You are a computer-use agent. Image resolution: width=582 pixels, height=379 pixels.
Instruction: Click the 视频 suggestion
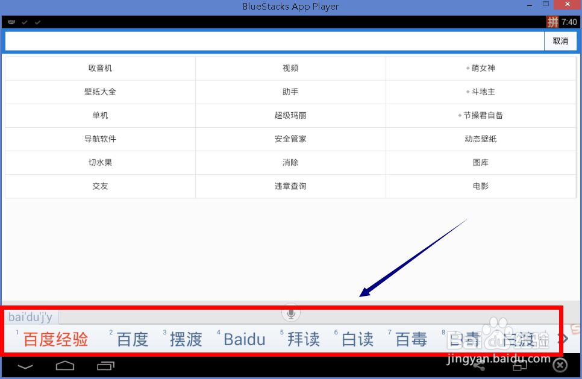tap(290, 68)
